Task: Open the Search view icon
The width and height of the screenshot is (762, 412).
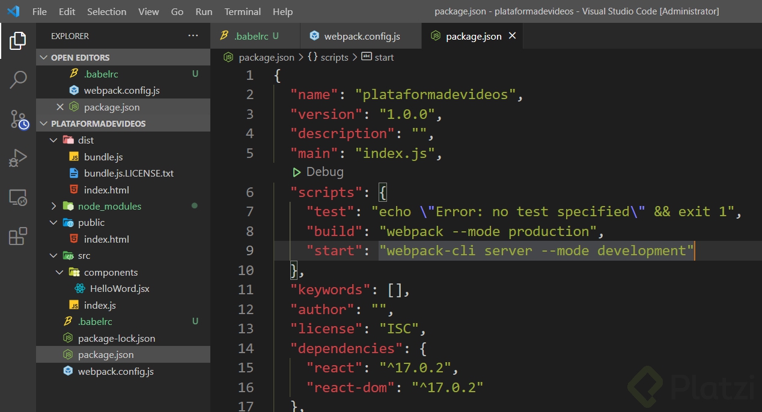Action: [18, 79]
